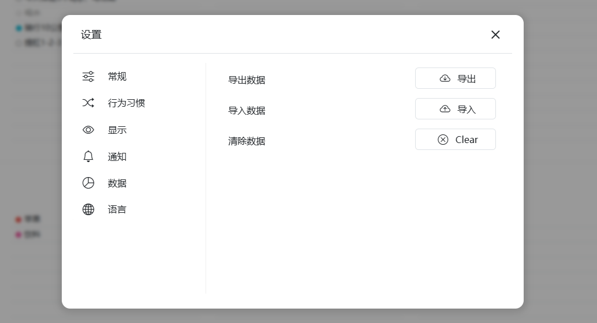Screen dimensions: 597x323
Task: Click the circled X icon on Clear button
Action: point(443,140)
